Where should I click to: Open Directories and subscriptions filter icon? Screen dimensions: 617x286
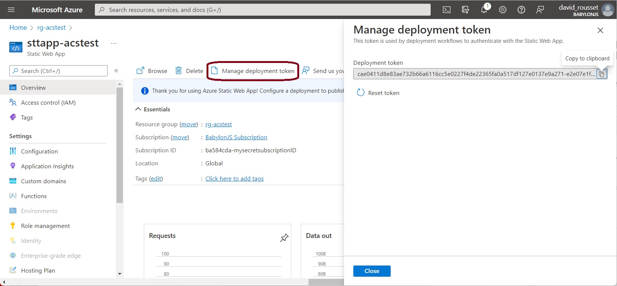point(465,10)
